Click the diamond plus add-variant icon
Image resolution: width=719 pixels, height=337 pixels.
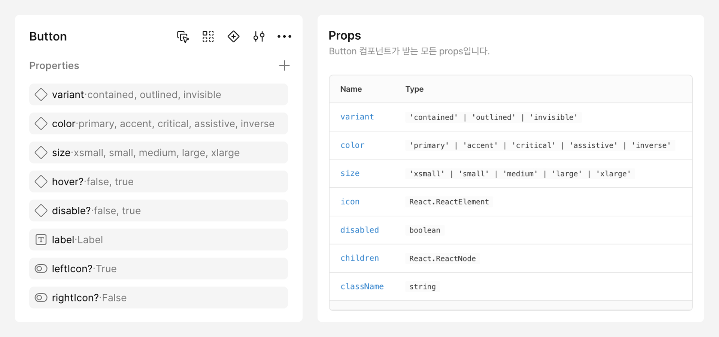[x=234, y=37]
